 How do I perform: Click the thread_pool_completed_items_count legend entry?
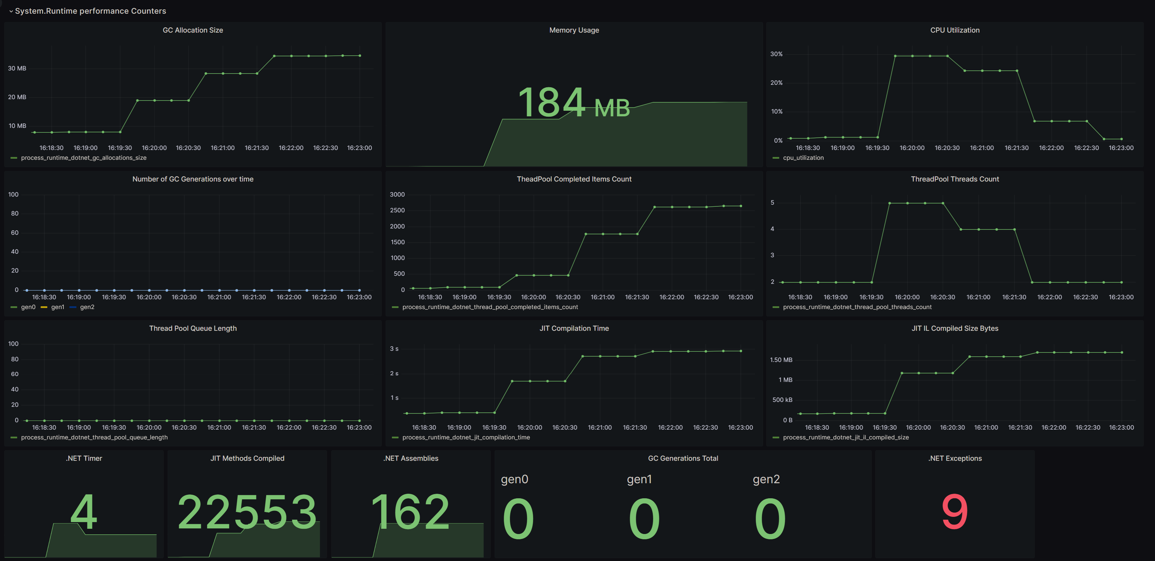tap(490, 307)
